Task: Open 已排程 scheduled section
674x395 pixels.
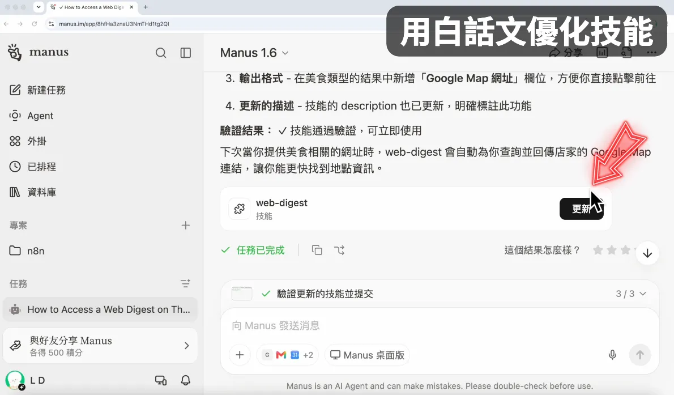Action: (x=33, y=167)
